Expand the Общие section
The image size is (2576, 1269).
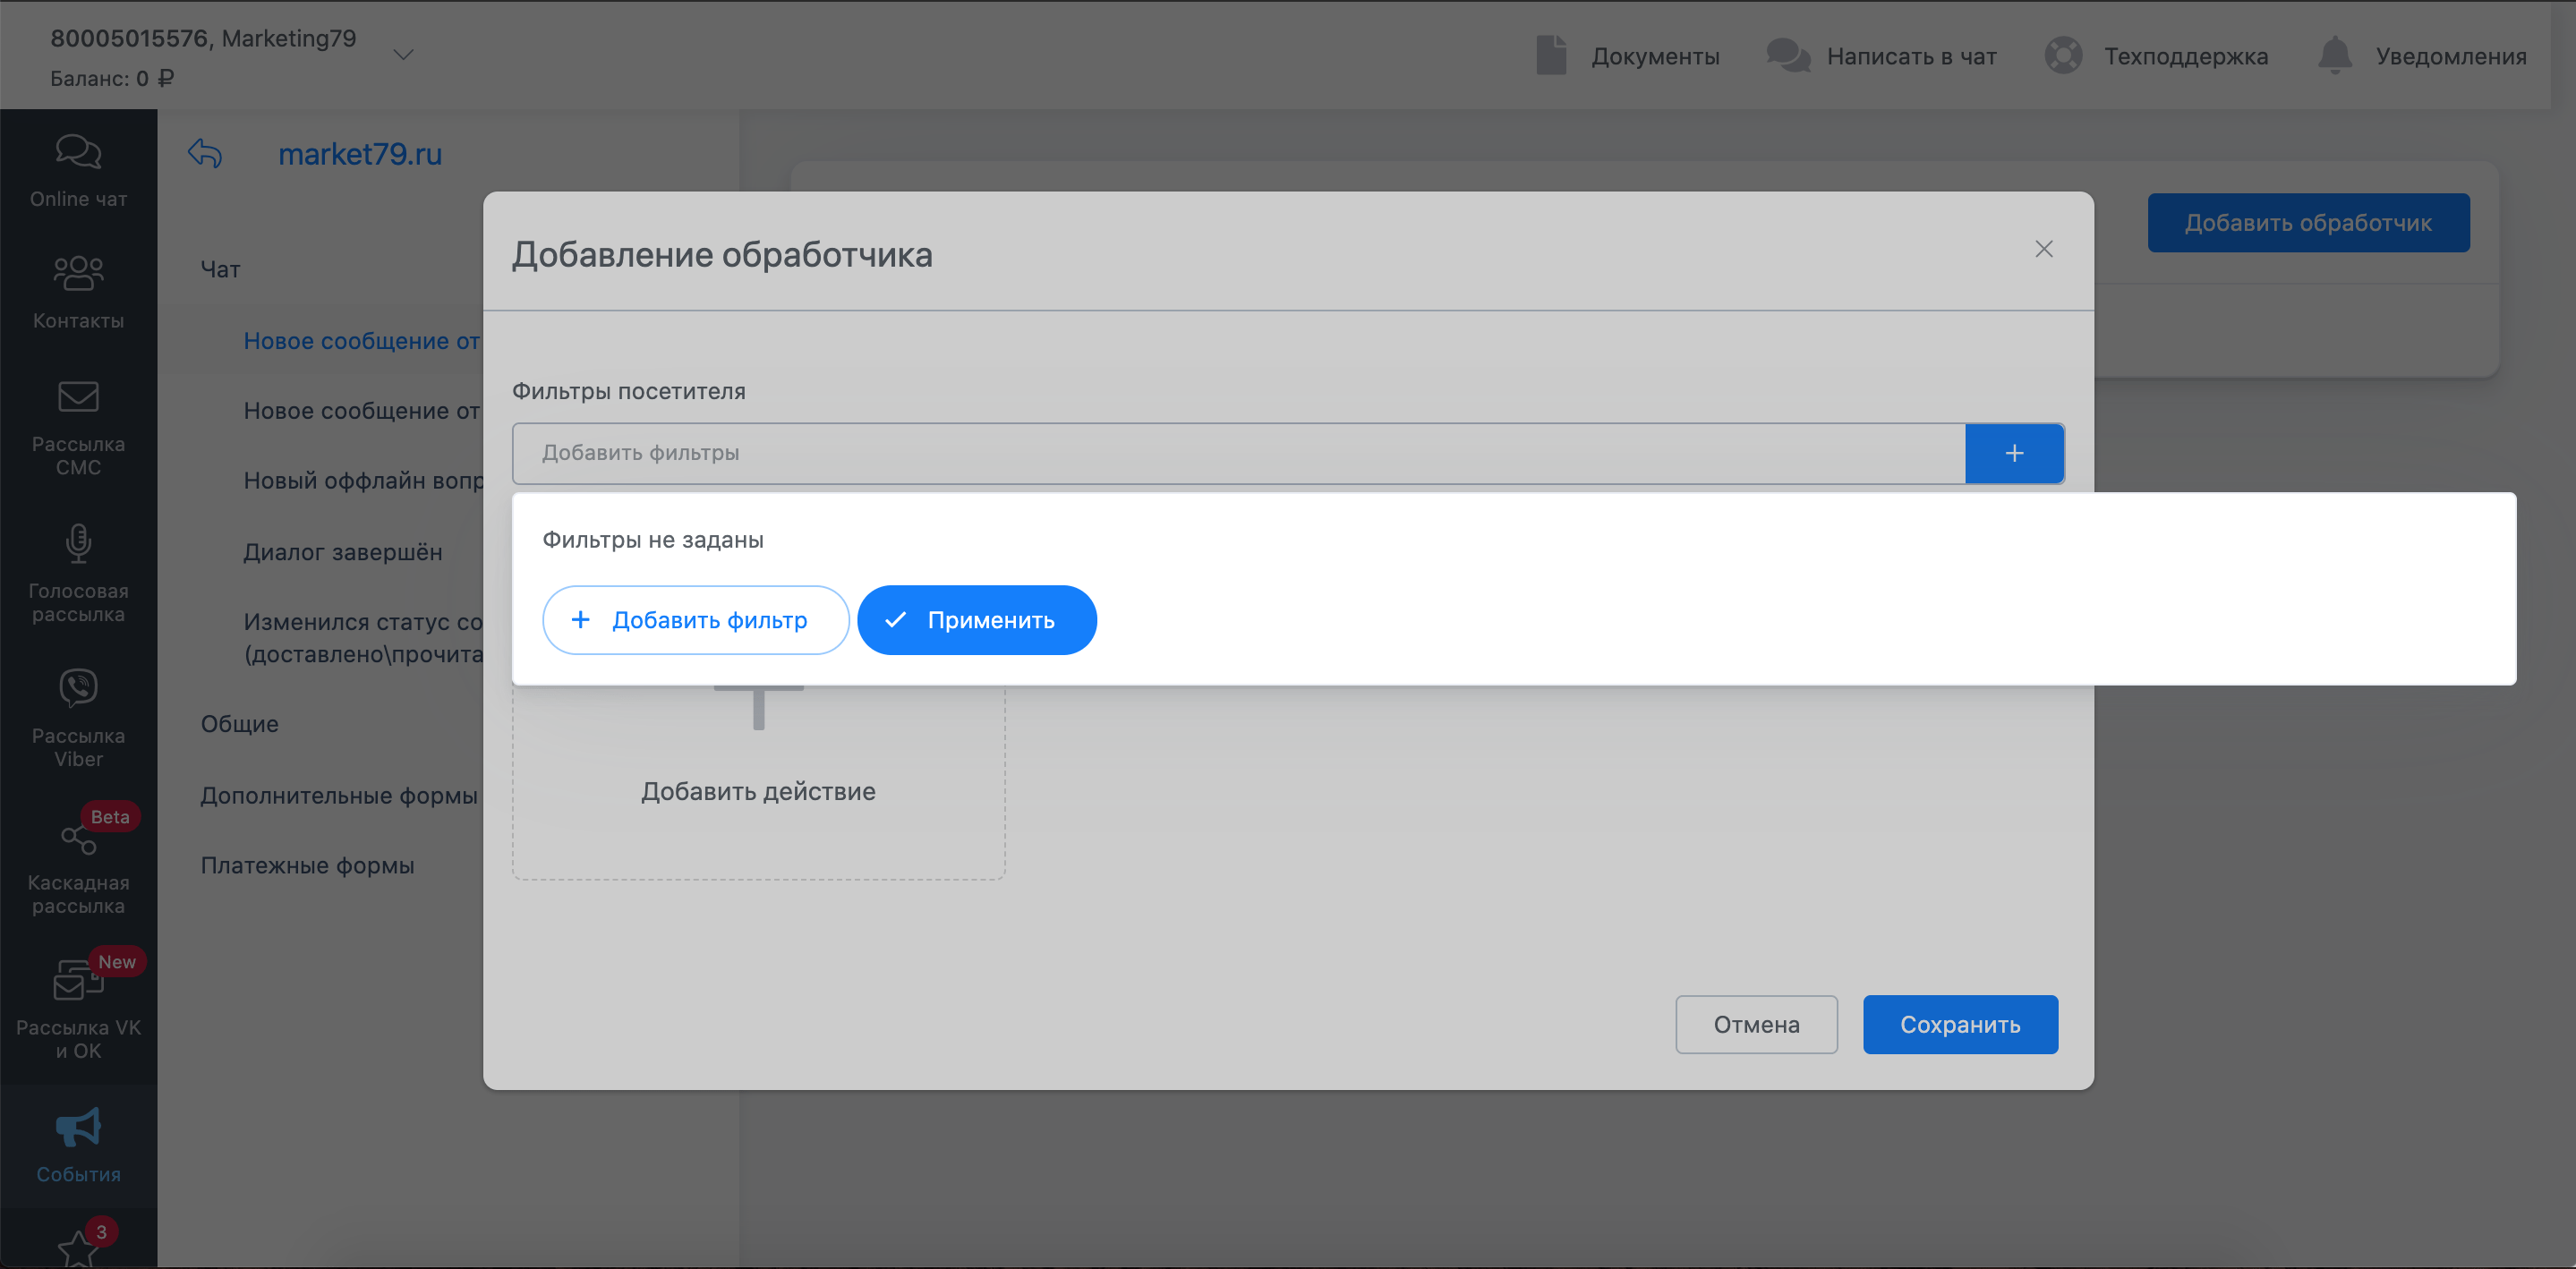coord(239,724)
